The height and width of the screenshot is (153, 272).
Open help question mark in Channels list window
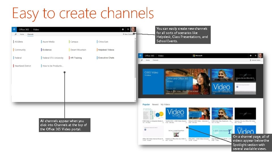(128, 29)
